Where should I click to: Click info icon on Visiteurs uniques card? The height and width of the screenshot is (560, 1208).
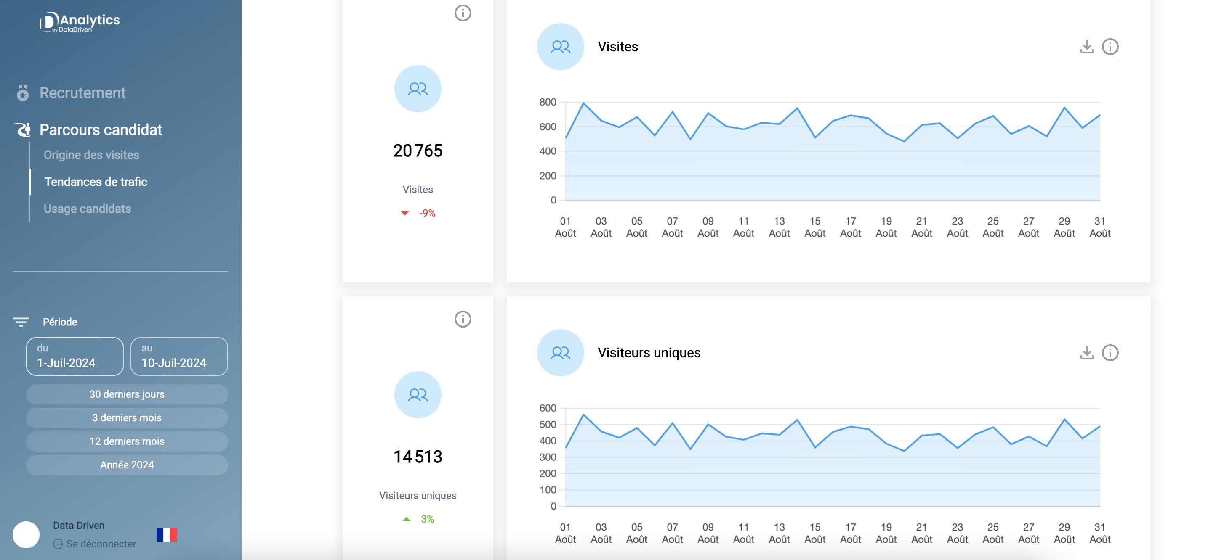[x=463, y=320]
